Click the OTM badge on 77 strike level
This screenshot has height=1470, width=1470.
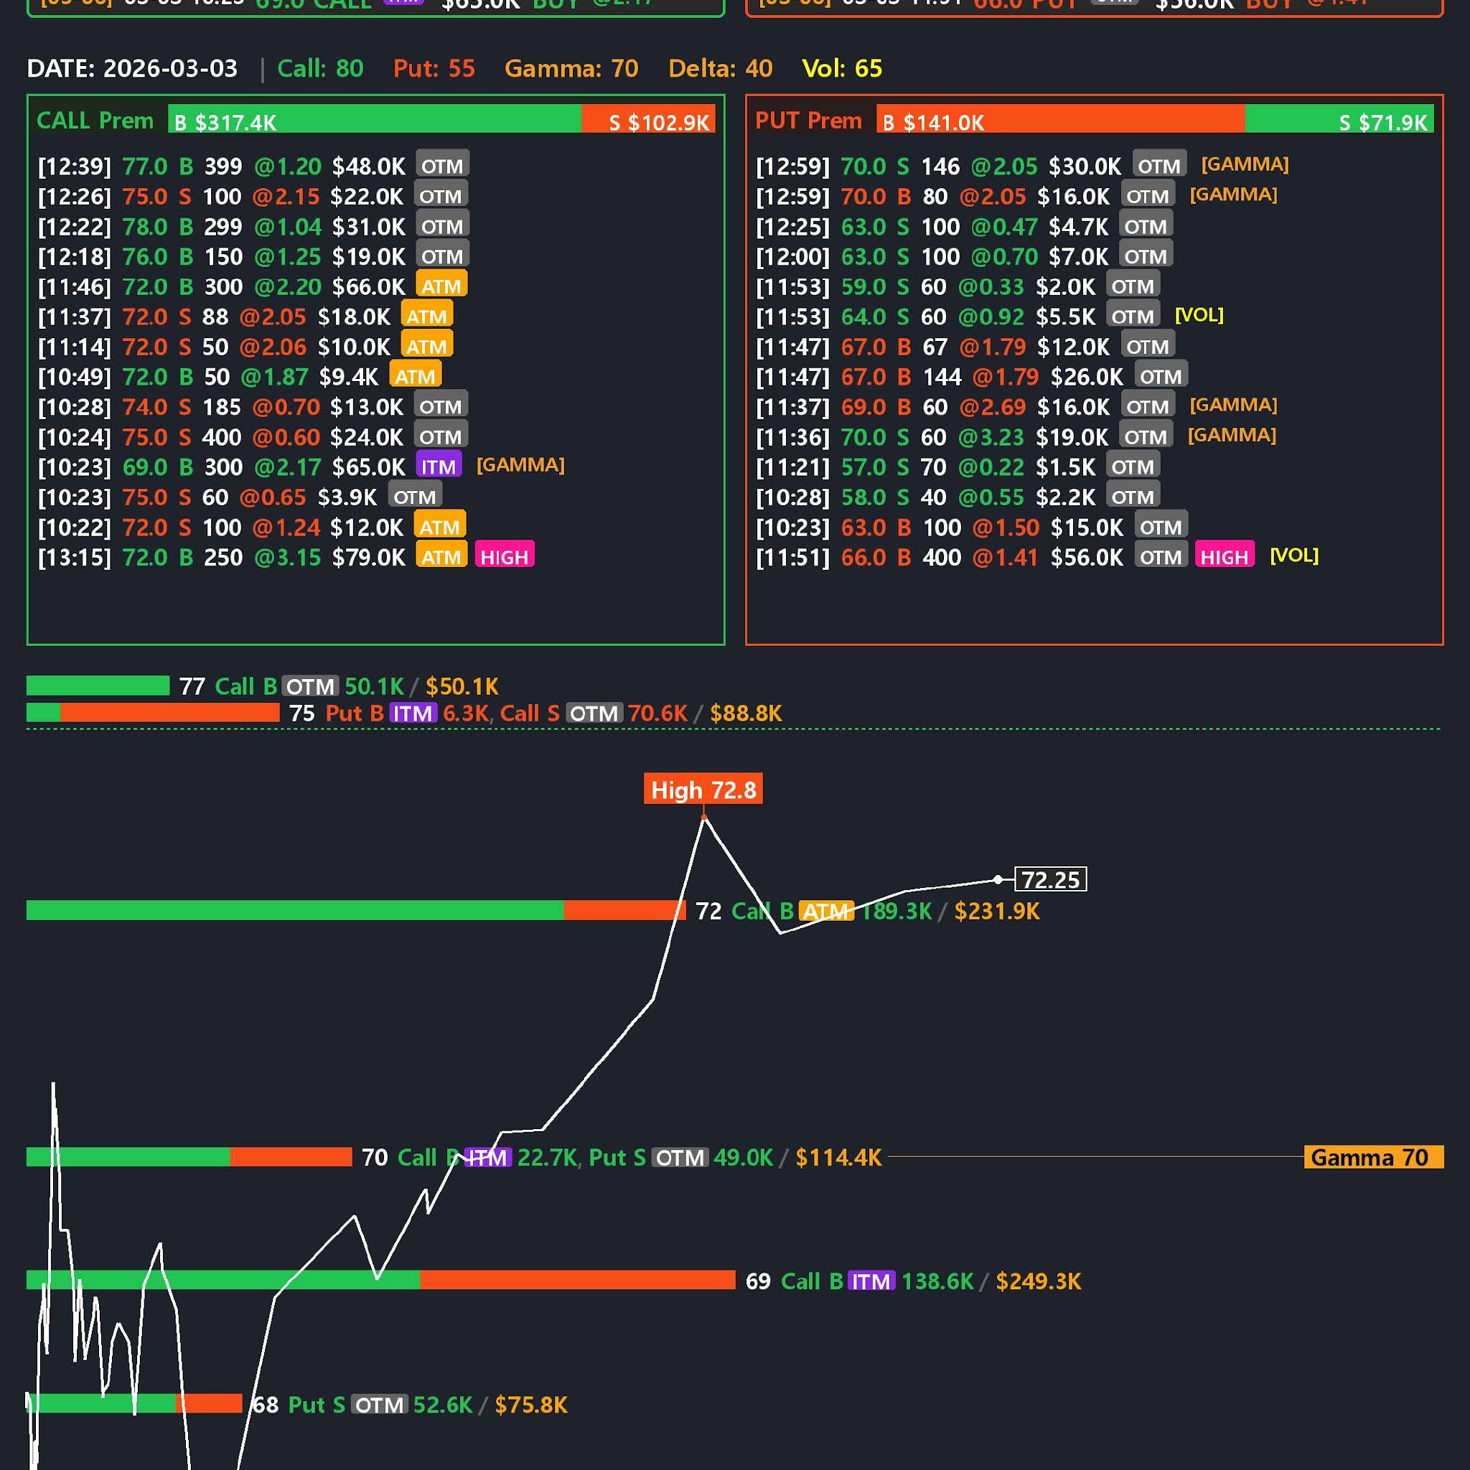coord(310,686)
